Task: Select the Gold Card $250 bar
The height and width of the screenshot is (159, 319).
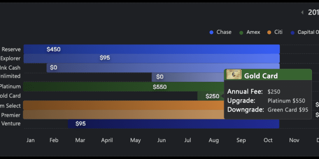Action: coord(210,96)
